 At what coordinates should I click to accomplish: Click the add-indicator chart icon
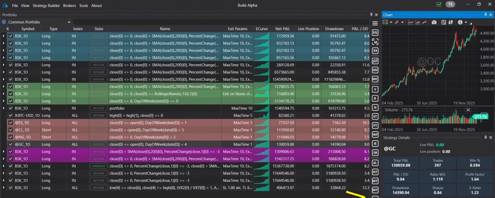(x=385, y=22)
